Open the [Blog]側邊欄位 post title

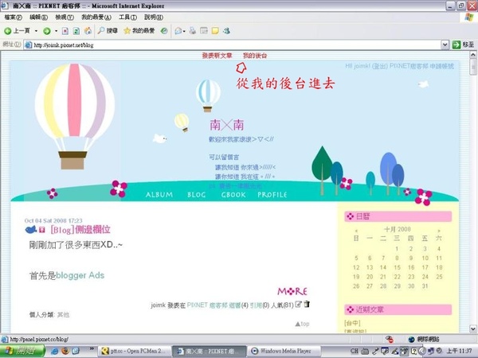[x=80, y=230]
